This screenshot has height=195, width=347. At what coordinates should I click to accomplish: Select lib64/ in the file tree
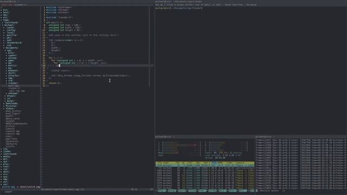pos(7,151)
